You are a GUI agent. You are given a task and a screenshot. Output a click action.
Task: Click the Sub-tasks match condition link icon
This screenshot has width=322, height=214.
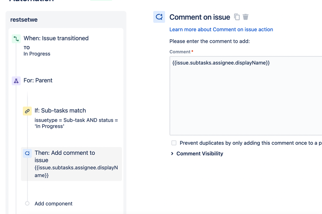pyautogui.click(x=27, y=111)
